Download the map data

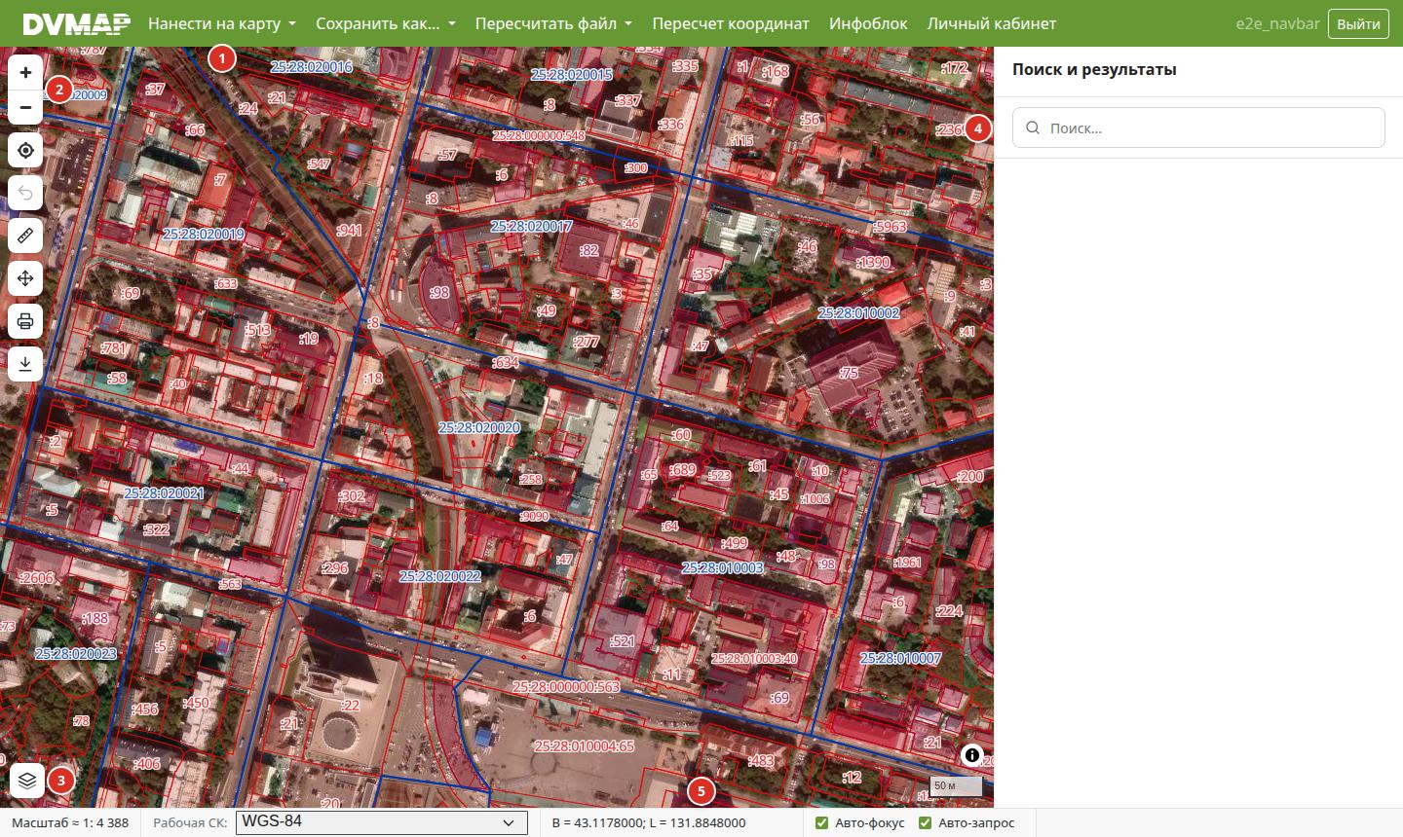point(25,364)
